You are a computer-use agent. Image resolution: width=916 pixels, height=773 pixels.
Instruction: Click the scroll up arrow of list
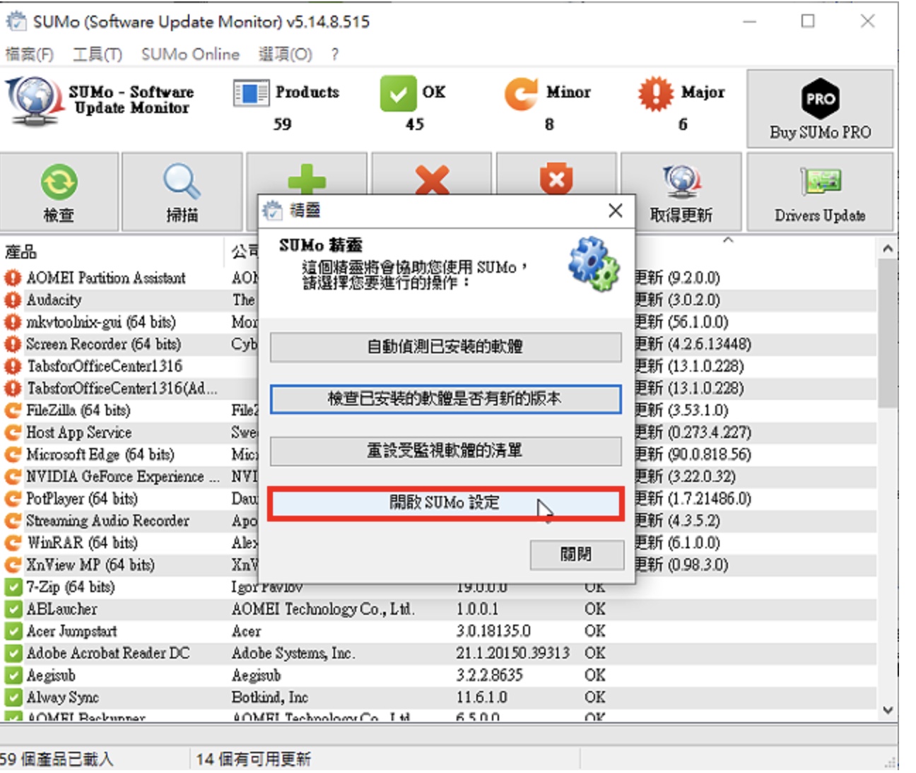[888, 249]
